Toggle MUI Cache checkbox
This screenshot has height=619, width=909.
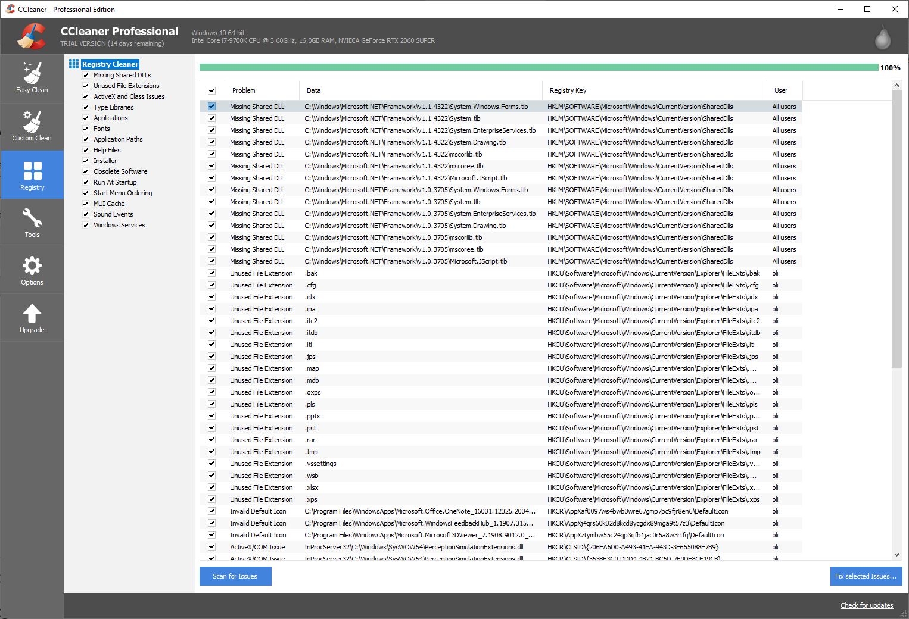coord(86,204)
